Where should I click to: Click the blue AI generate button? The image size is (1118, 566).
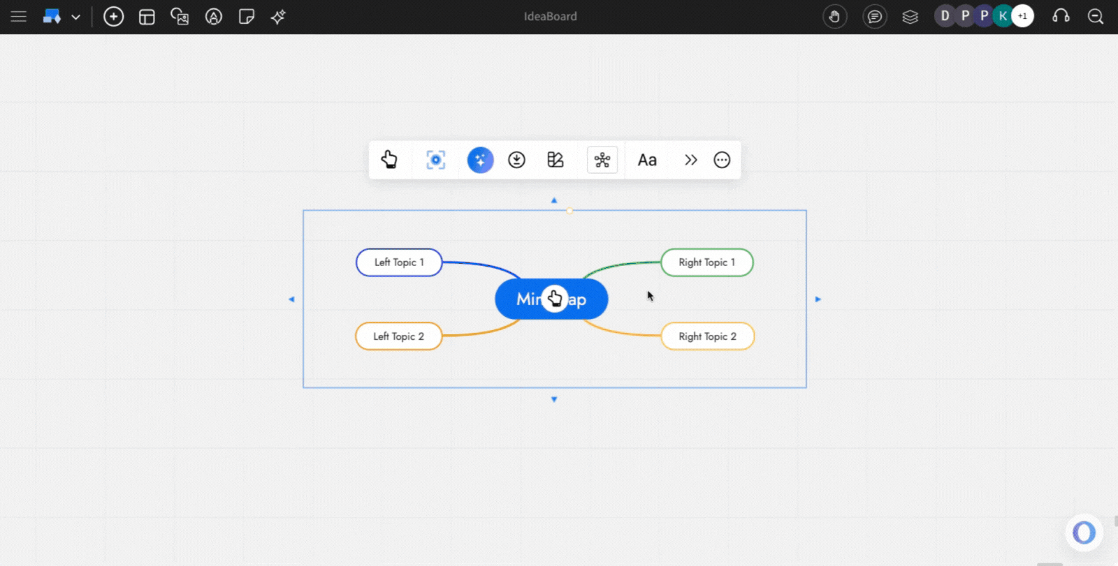click(x=480, y=160)
